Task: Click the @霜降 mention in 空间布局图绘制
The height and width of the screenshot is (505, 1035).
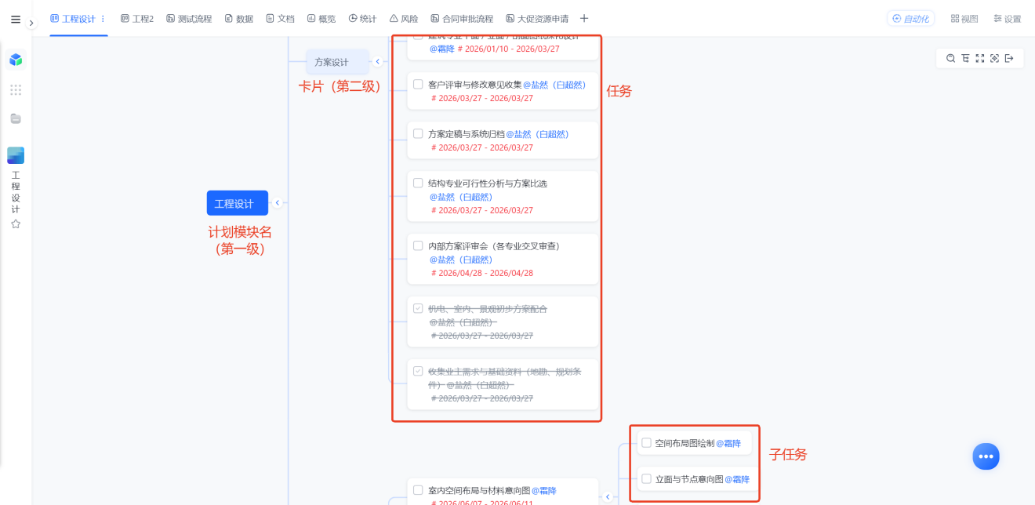Action: 728,443
